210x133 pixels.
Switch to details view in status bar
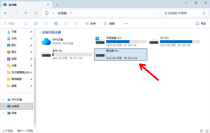pyautogui.click(x=202, y=131)
